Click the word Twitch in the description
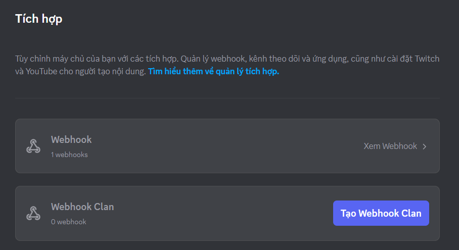Viewport: 459px width, 250px height. [x=427, y=59]
